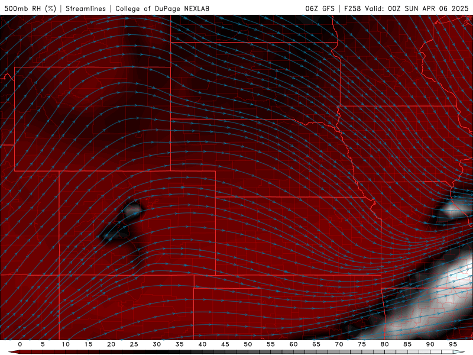Click the colorbar label "45"
Image resolution: width=473 pixels, height=355 pixels.
(225, 344)
